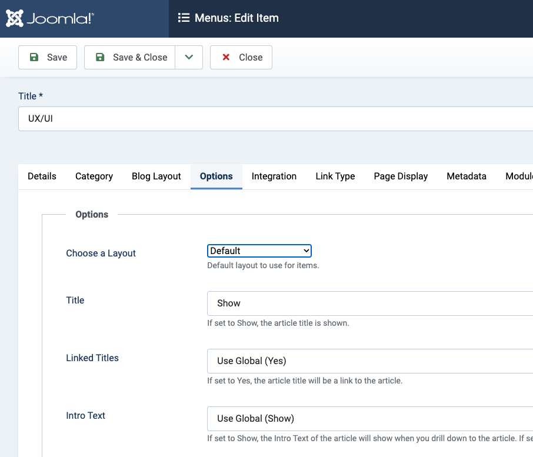Click the Menus: Edit Item page heading
This screenshot has height=457, width=533.
tap(236, 18)
